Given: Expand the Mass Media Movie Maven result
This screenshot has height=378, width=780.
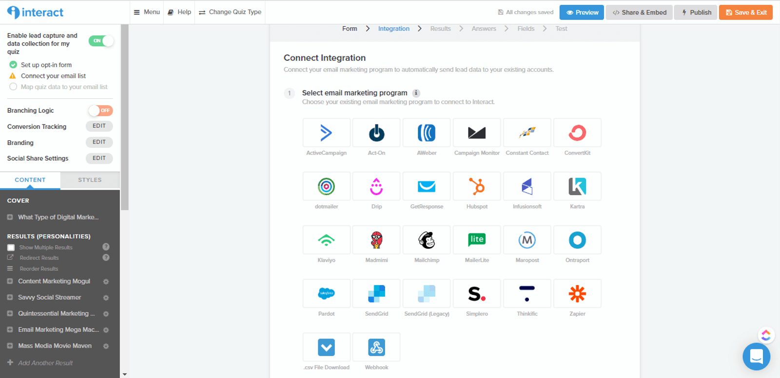Looking at the screenshot, I should (10, 346).
